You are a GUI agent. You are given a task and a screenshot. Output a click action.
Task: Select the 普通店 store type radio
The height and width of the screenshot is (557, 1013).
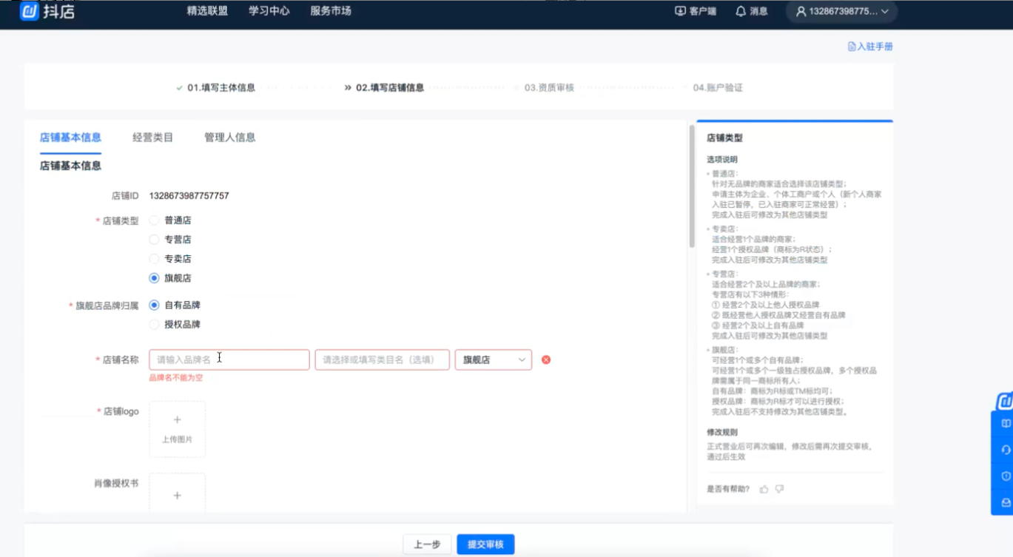coord(154,220)
